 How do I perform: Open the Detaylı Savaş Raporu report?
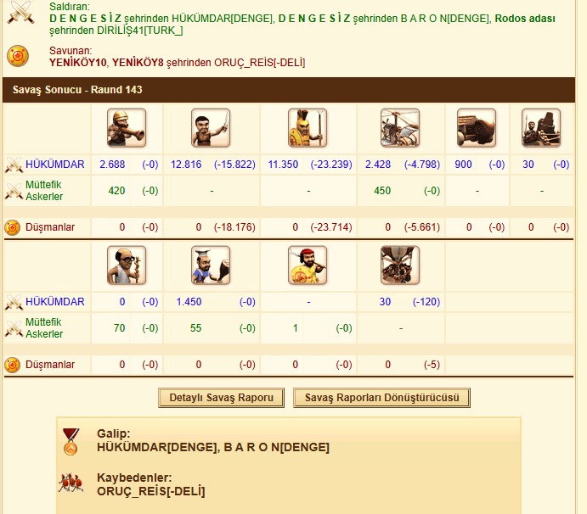click(x=221, y=398)
